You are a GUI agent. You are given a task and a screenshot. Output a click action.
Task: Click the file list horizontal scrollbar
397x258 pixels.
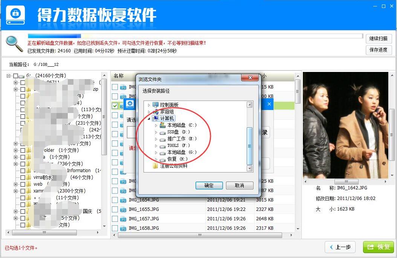click(x=200, y=235)
